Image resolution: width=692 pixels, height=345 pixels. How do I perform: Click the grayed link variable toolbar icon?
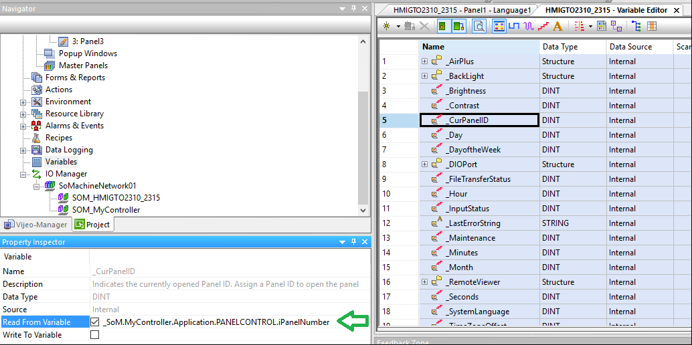click(410, 27)
